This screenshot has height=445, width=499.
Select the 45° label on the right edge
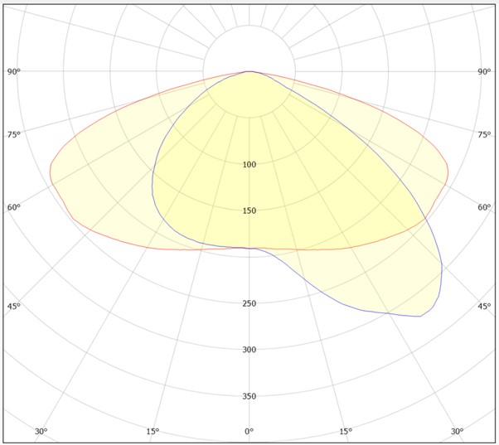click(484, 307)
